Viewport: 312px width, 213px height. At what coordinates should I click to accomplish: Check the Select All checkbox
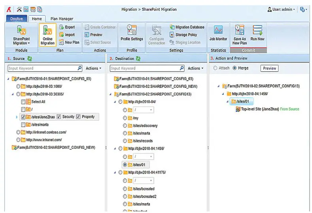23,102
